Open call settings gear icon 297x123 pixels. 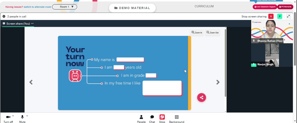point(4,16)
